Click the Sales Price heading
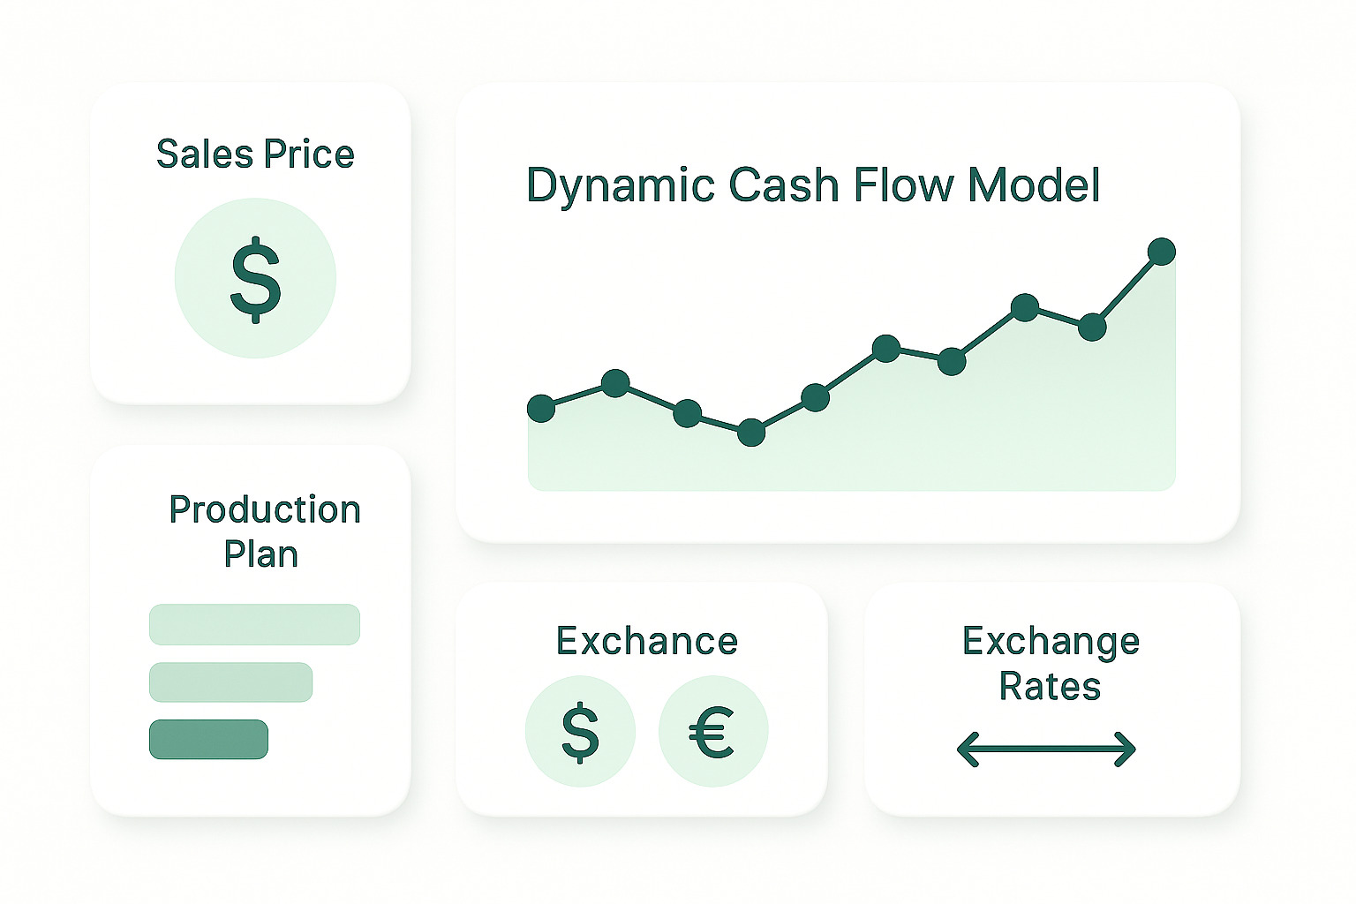The image size is (1356, 904). 255,154
